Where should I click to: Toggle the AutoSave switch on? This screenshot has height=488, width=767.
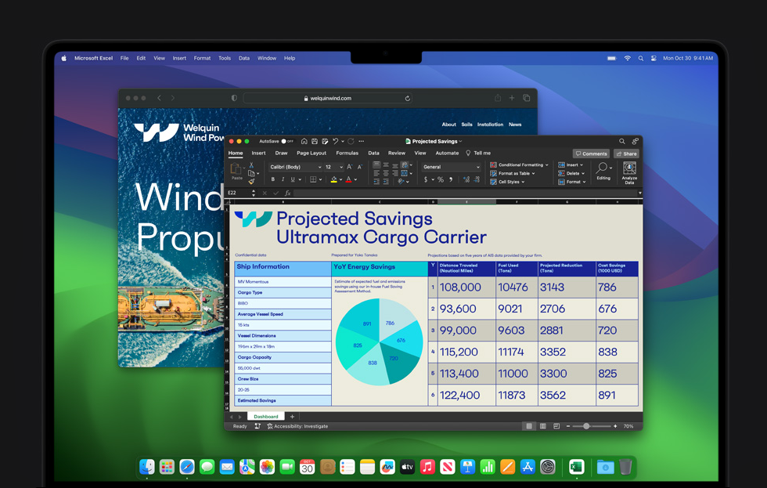(x=287, y=141)
